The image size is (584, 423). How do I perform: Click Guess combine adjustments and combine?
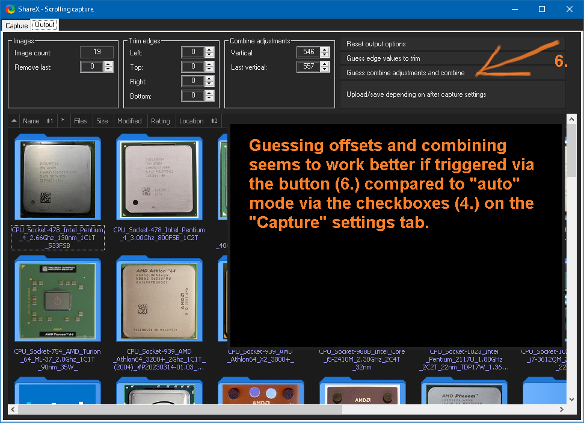point(452,73)
